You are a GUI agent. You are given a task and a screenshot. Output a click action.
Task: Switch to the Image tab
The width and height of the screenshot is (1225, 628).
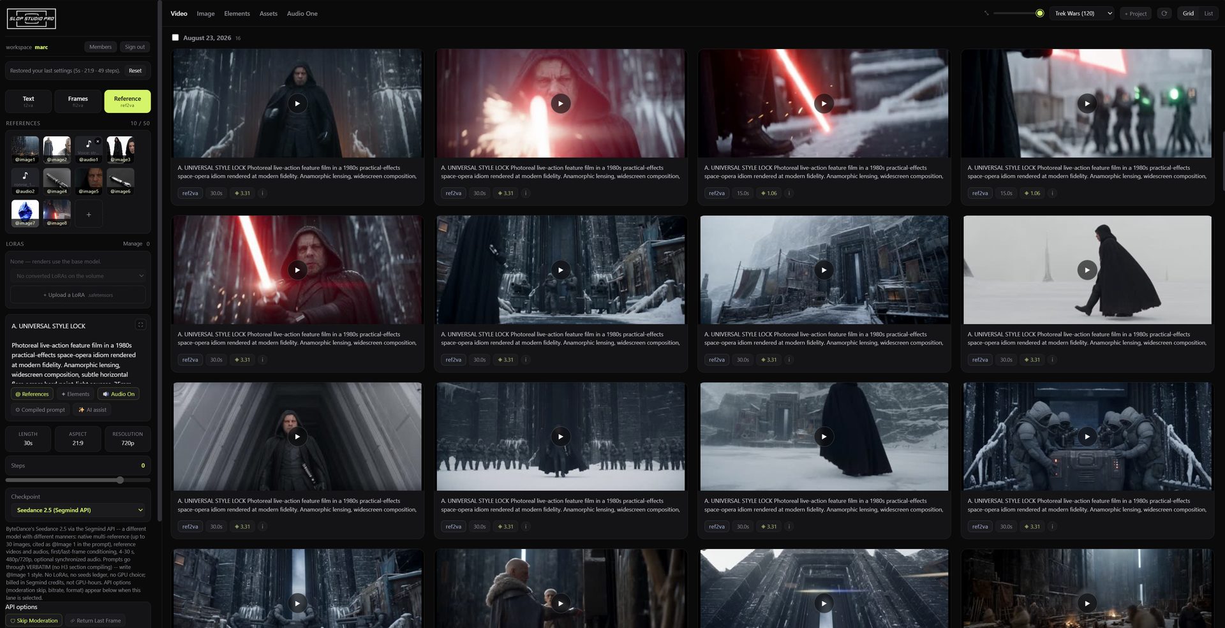[205, 13]
